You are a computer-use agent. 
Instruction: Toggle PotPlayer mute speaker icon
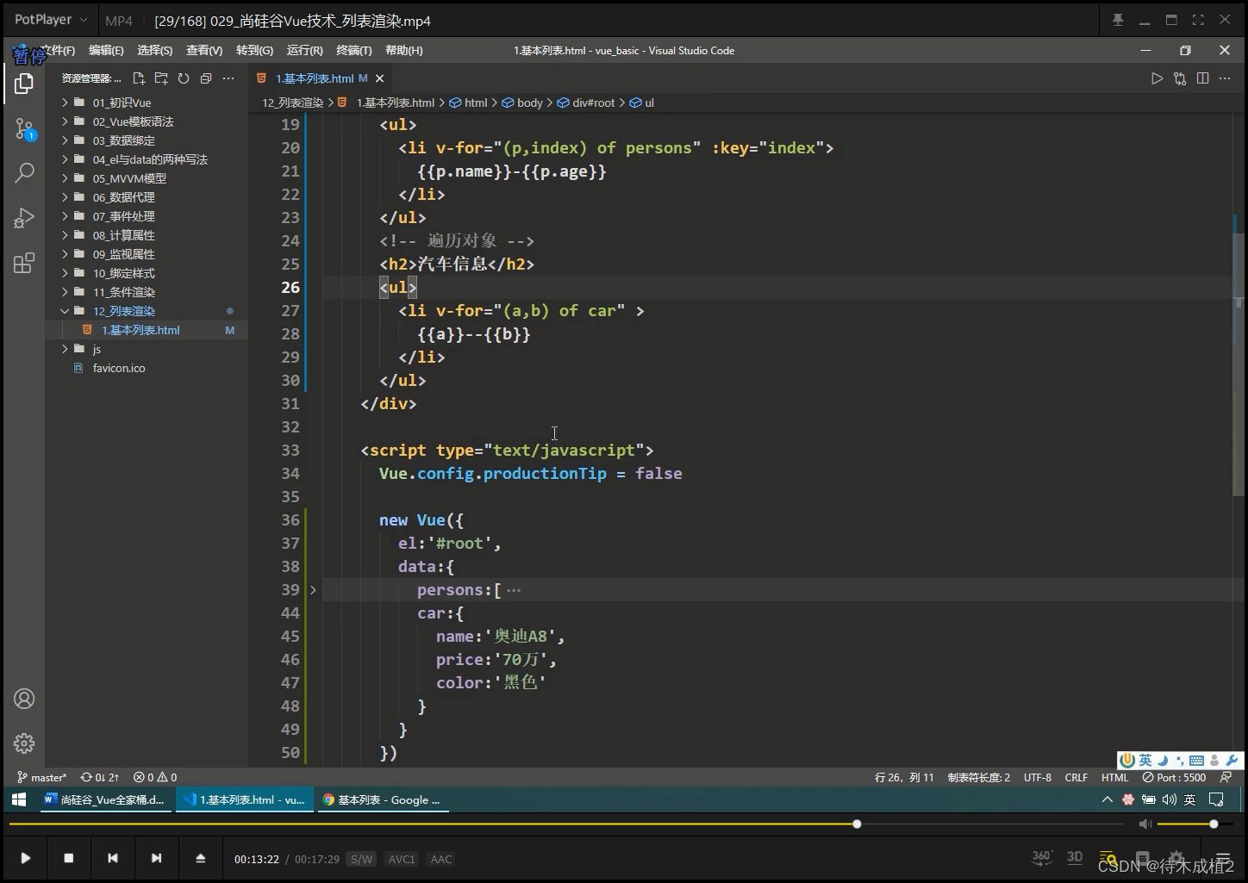1145,824
